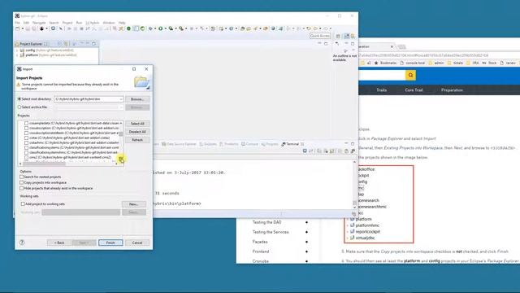520x293 pixels.
Task: Click the Back button in Import dialog
Action: [x=59, y=243]
